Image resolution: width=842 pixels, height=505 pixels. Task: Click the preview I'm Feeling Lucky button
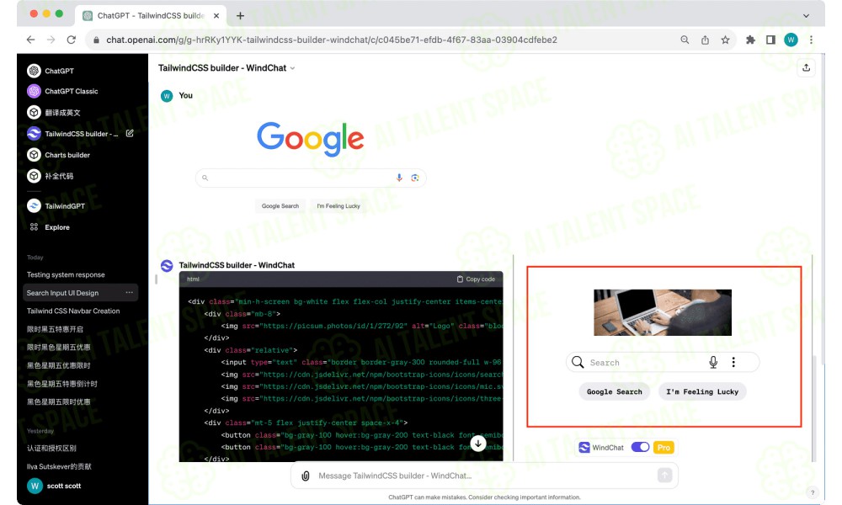point(702,391)
